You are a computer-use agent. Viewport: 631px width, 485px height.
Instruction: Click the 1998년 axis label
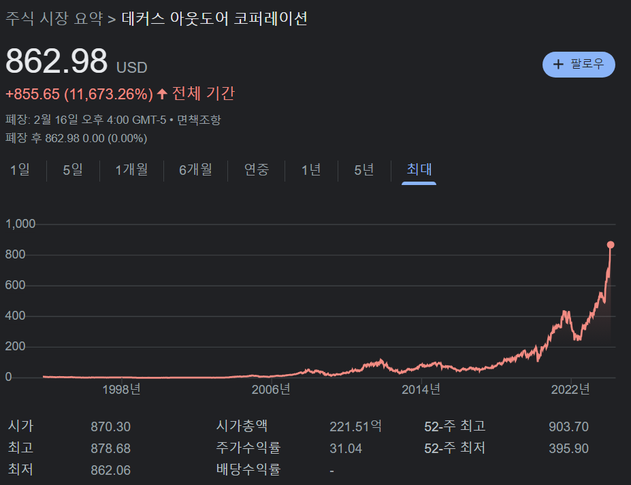click(x=122, y=389)
